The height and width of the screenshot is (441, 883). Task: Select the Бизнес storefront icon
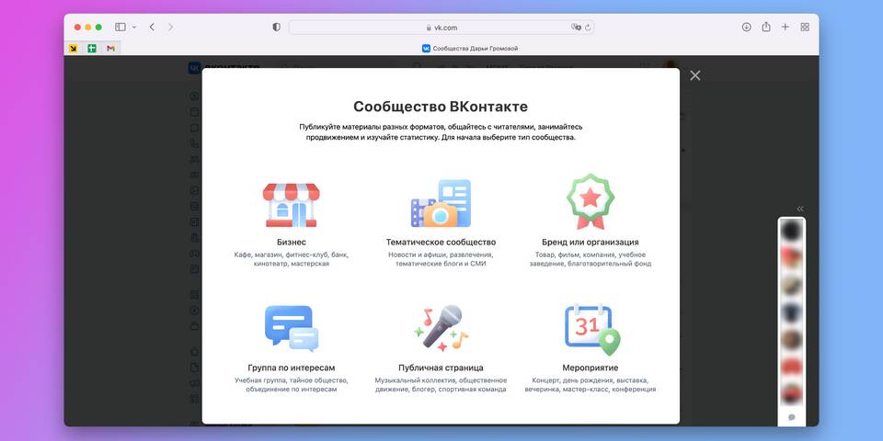click(292, 205)
